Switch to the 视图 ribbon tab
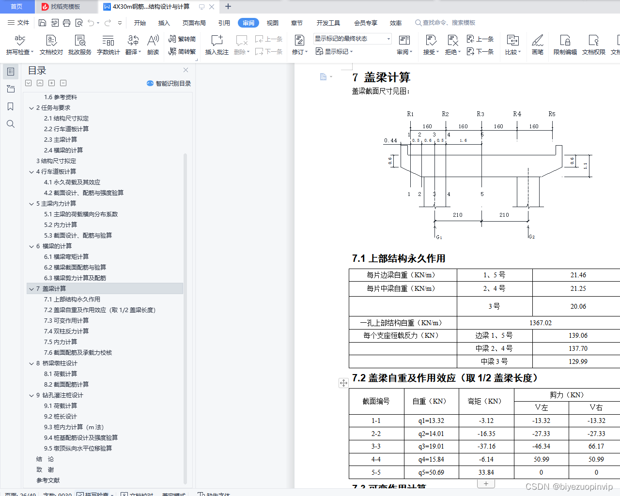620x496 pixels. [273, 23]
